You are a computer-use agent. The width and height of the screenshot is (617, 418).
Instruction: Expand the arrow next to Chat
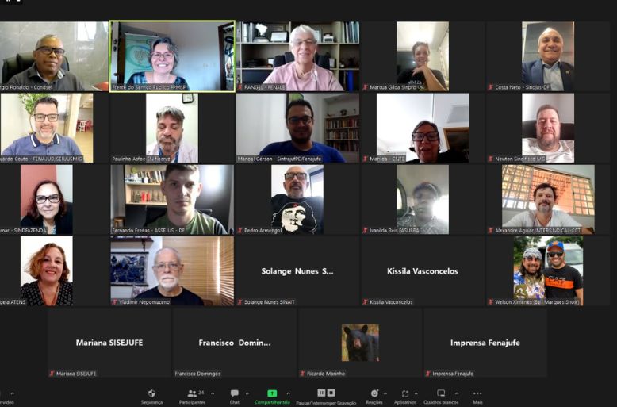[x=247, y=393]
